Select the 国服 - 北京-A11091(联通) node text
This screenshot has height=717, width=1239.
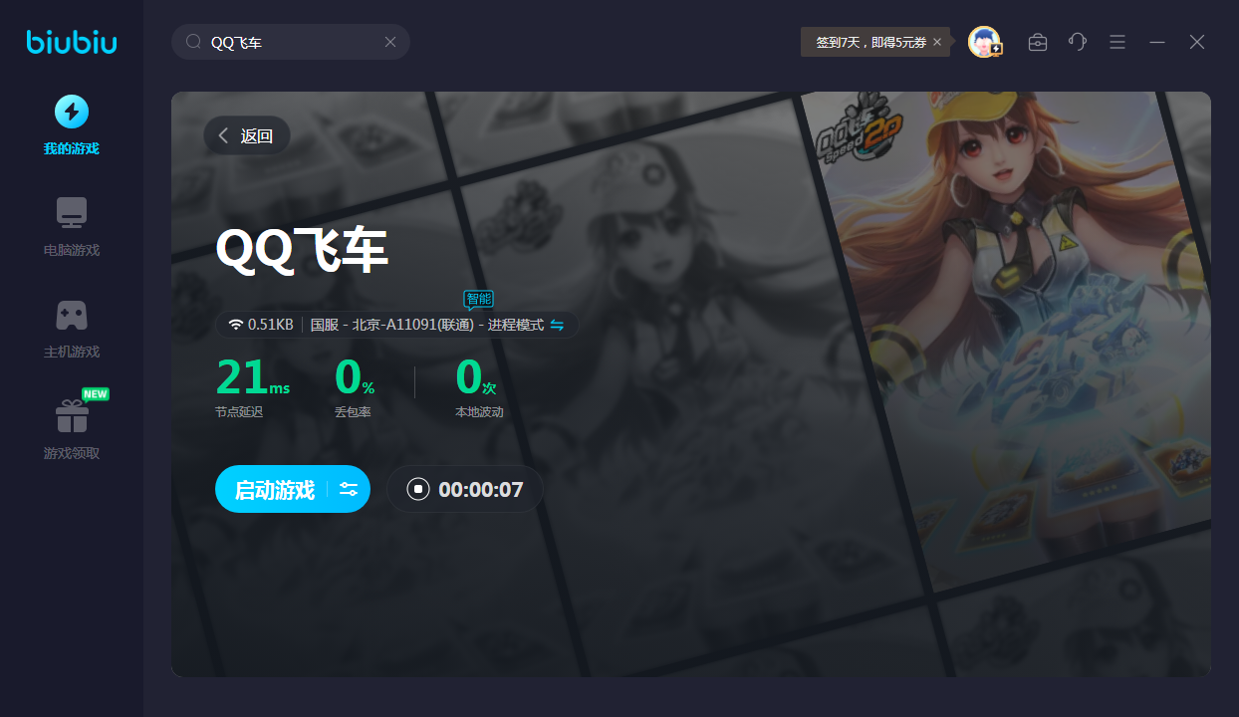pos(392,325)
